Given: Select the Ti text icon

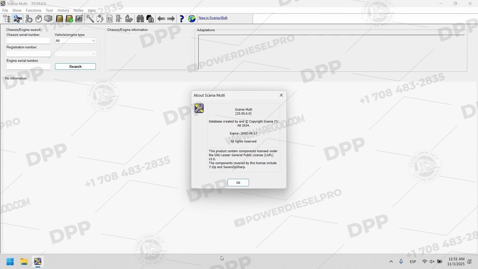Looking at the screenshot, I should (109, 18).
